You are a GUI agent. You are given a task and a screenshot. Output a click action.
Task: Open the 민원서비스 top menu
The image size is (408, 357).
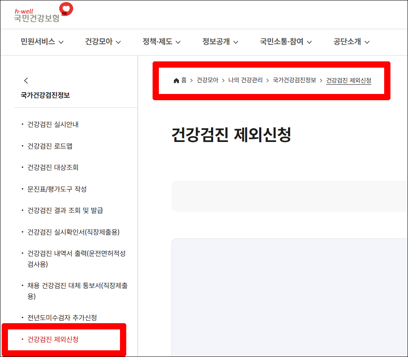coord(38,42)
